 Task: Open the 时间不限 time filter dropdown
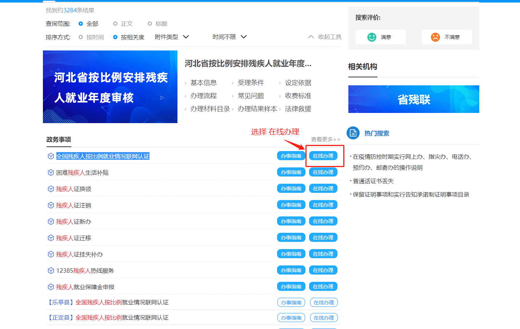coord(229,37)
